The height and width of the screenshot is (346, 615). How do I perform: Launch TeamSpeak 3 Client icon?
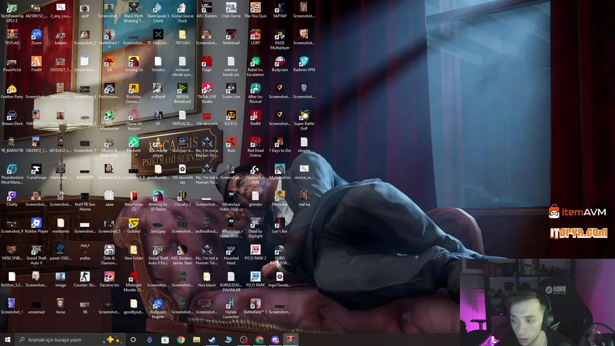(x=158, y=12)
